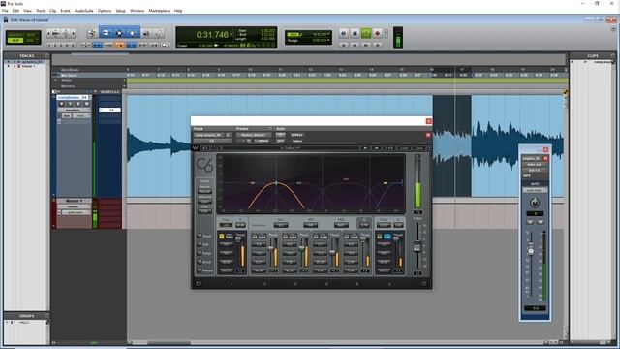Close the floating mixer strip window
This screenshot has width=620, height=349.
coord(546,149)
